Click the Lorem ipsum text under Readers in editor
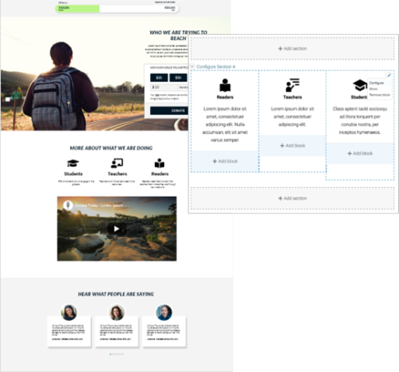 (225, 124)
